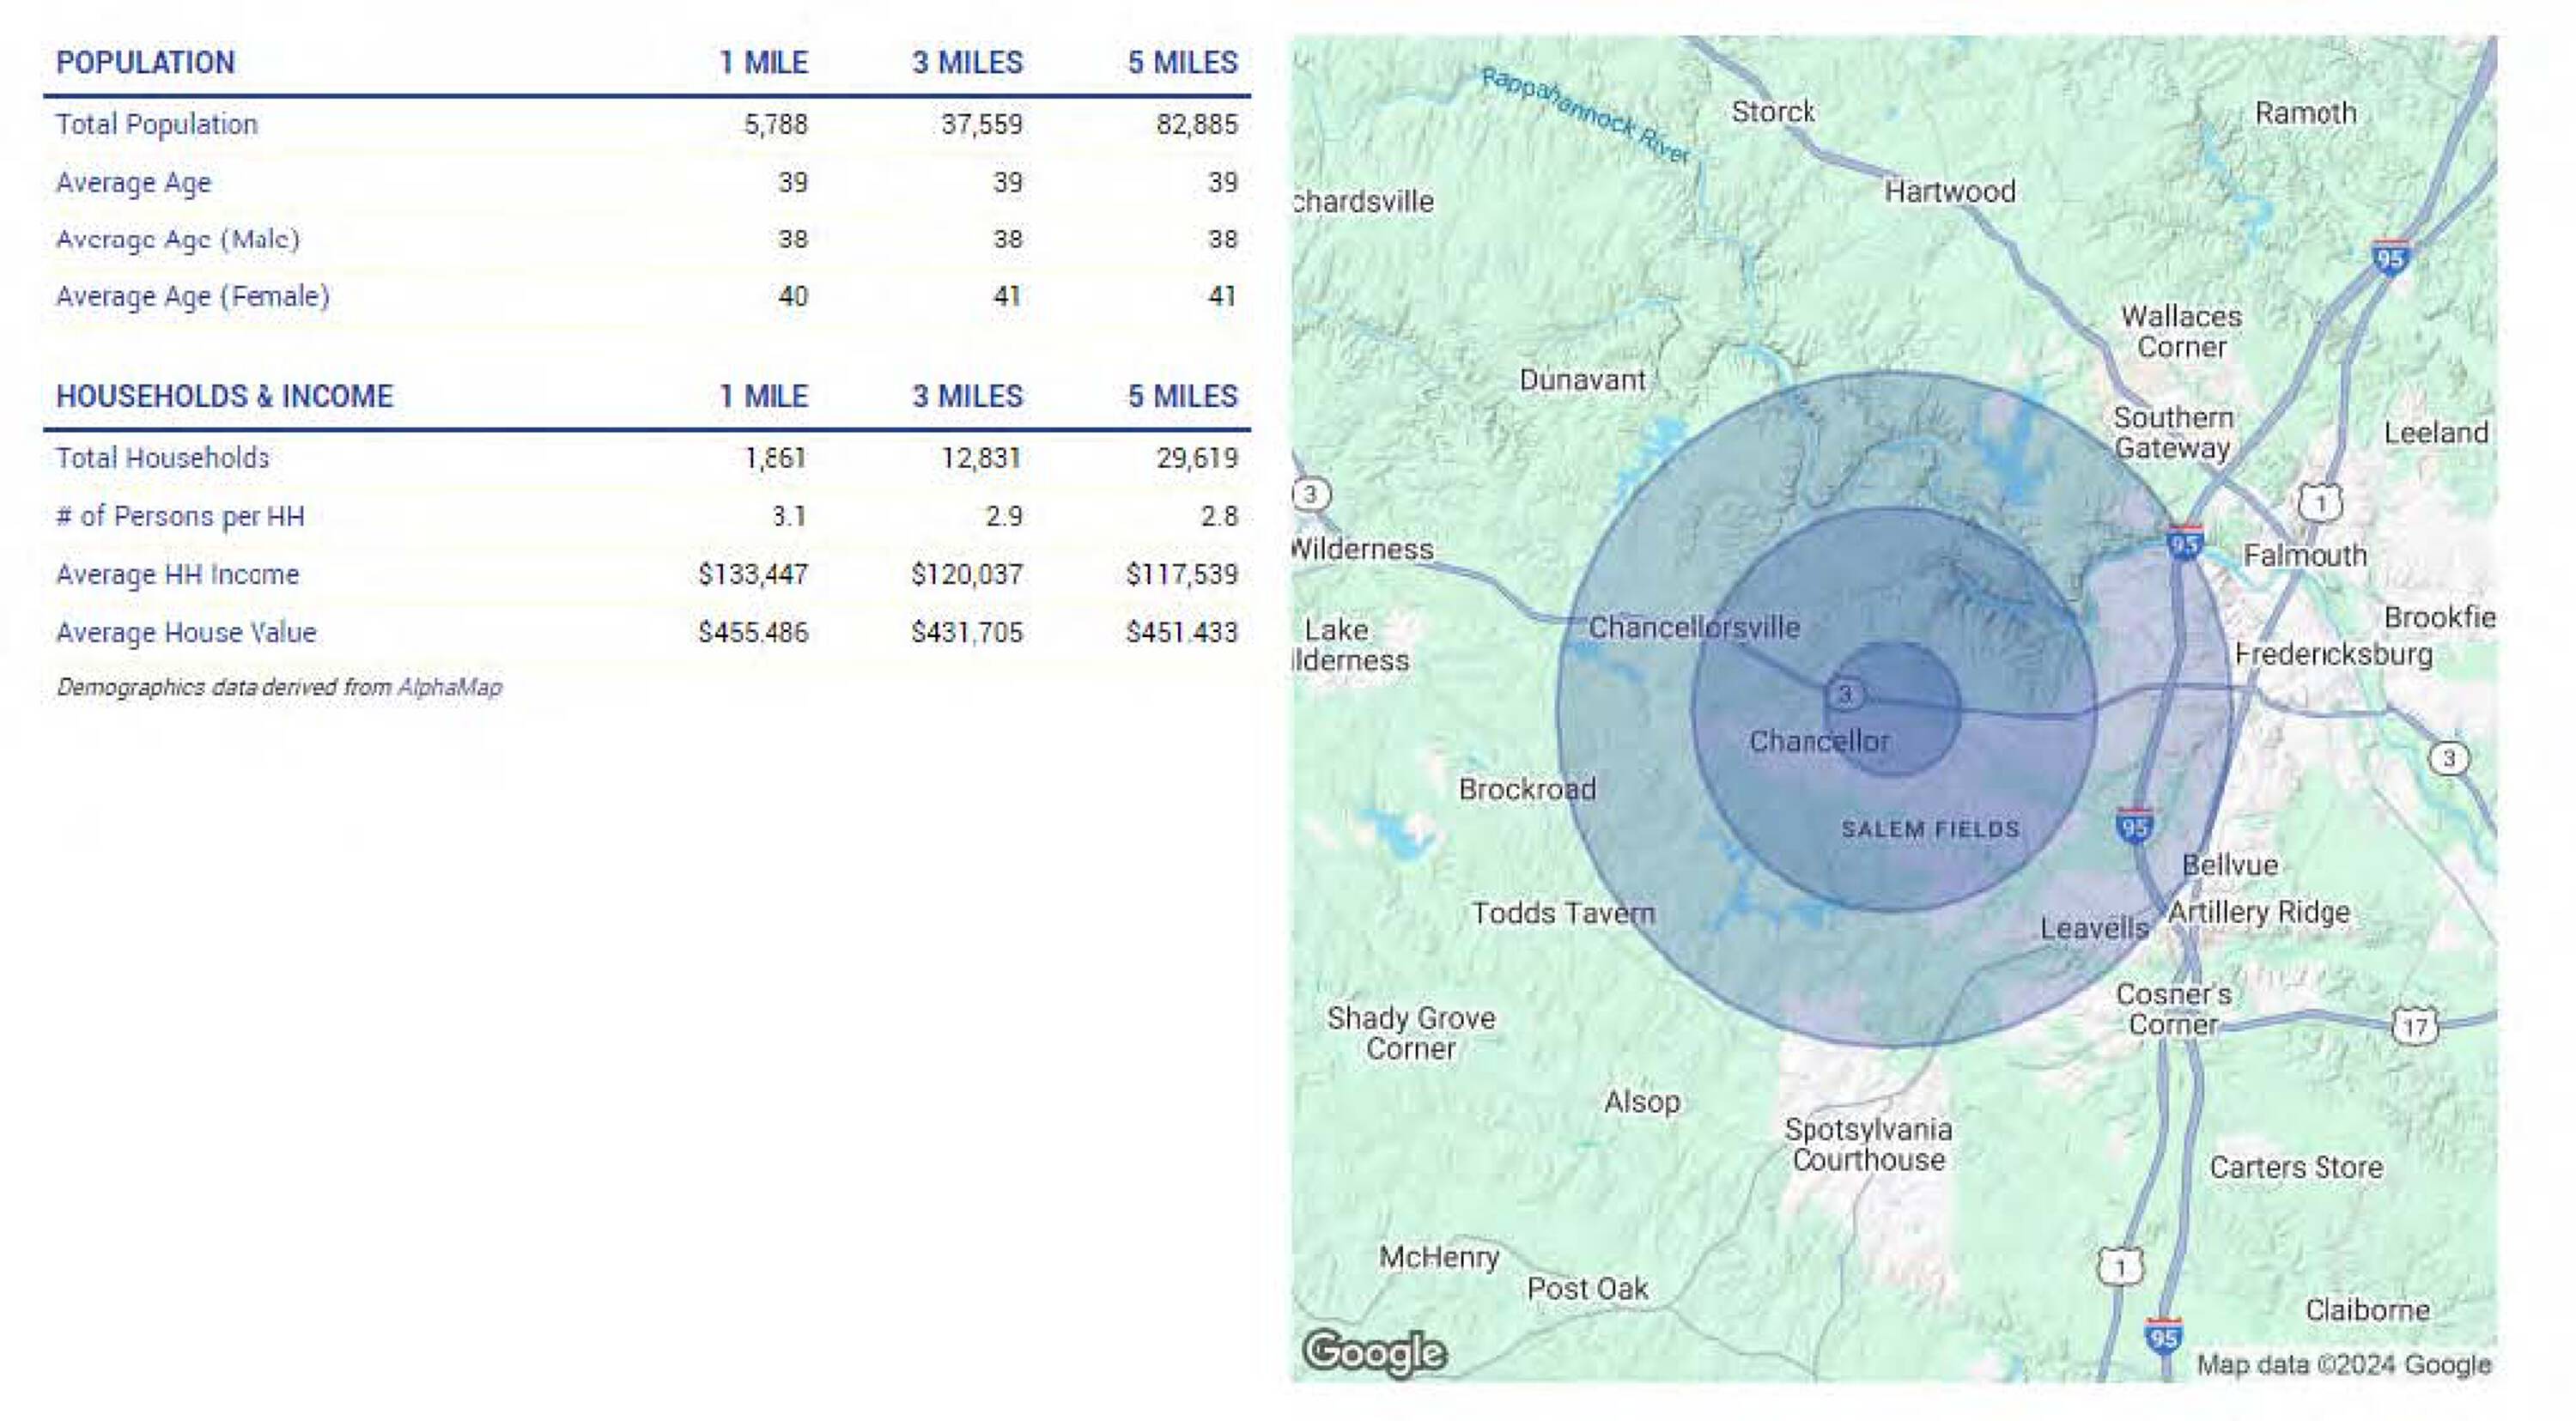Select the POPULATION table heading

click(146, 62)
